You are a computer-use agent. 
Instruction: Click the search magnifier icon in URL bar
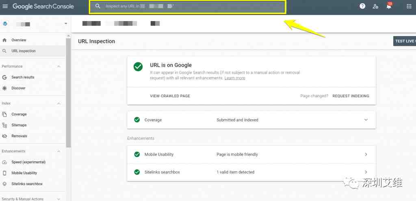tap(98, 6)
